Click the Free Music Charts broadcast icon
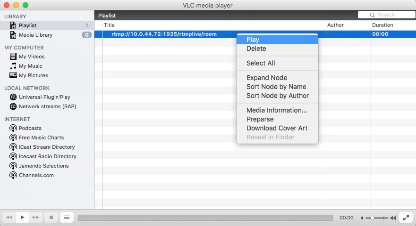 pos(13,137)
